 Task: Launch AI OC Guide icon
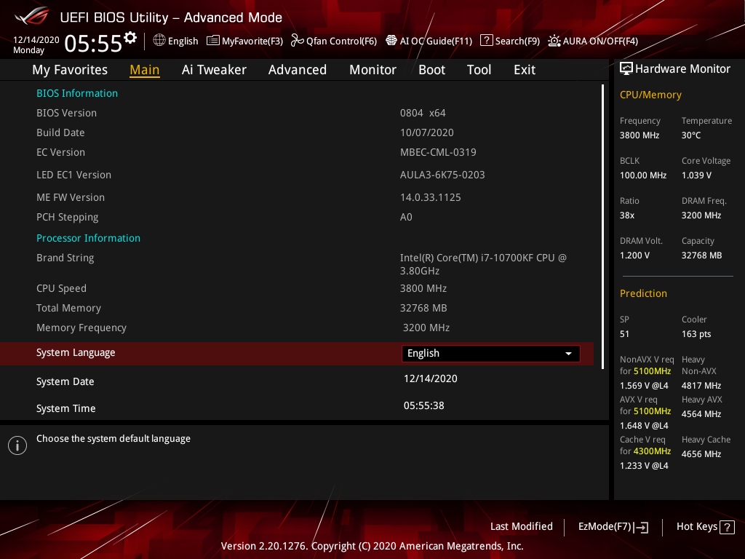tap(391, 41)
